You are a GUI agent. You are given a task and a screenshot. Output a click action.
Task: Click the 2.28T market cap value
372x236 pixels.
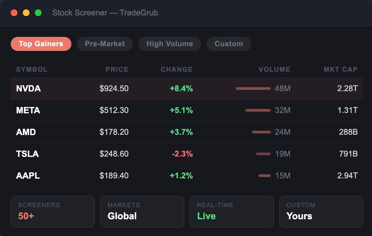347,88
